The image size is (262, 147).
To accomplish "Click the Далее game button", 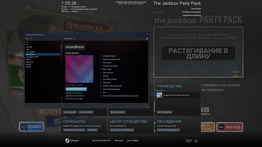I will (32, 127).
